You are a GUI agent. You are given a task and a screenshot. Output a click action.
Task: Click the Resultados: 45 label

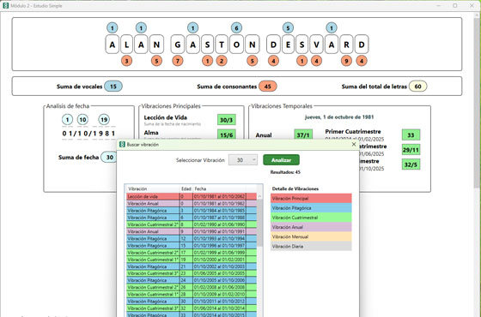285,172
